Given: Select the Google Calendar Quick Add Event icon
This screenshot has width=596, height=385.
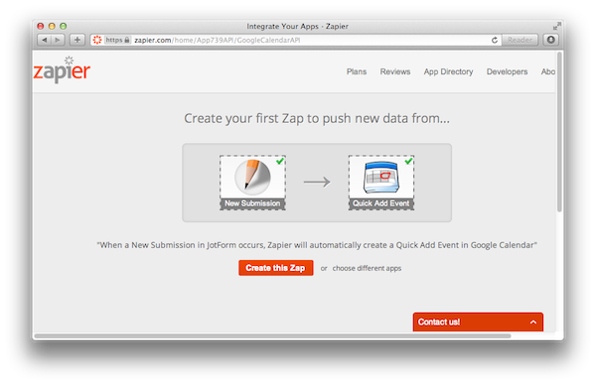Looking at the screenshot, I should point(381,183).
